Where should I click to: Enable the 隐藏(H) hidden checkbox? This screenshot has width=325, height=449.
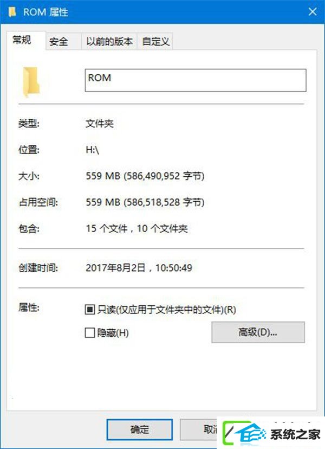90,332
